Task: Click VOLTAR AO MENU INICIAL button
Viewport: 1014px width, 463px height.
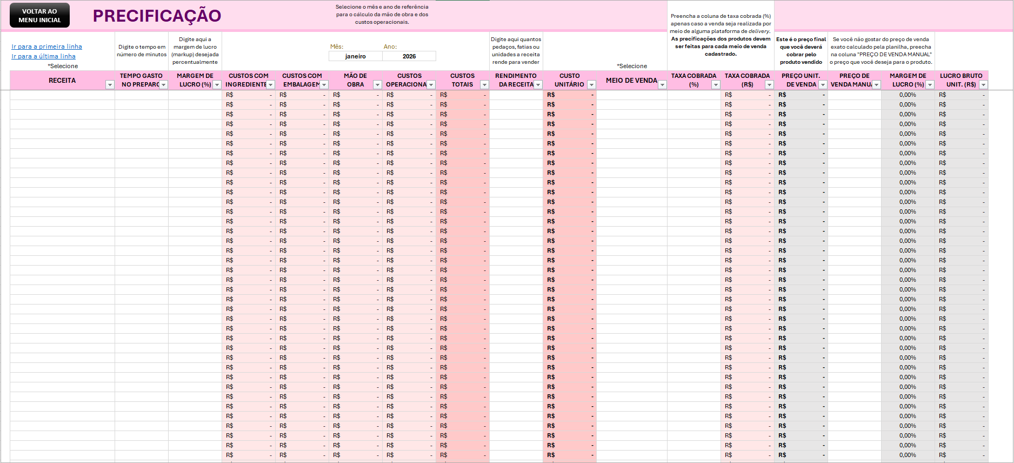Action: (39, 16)
